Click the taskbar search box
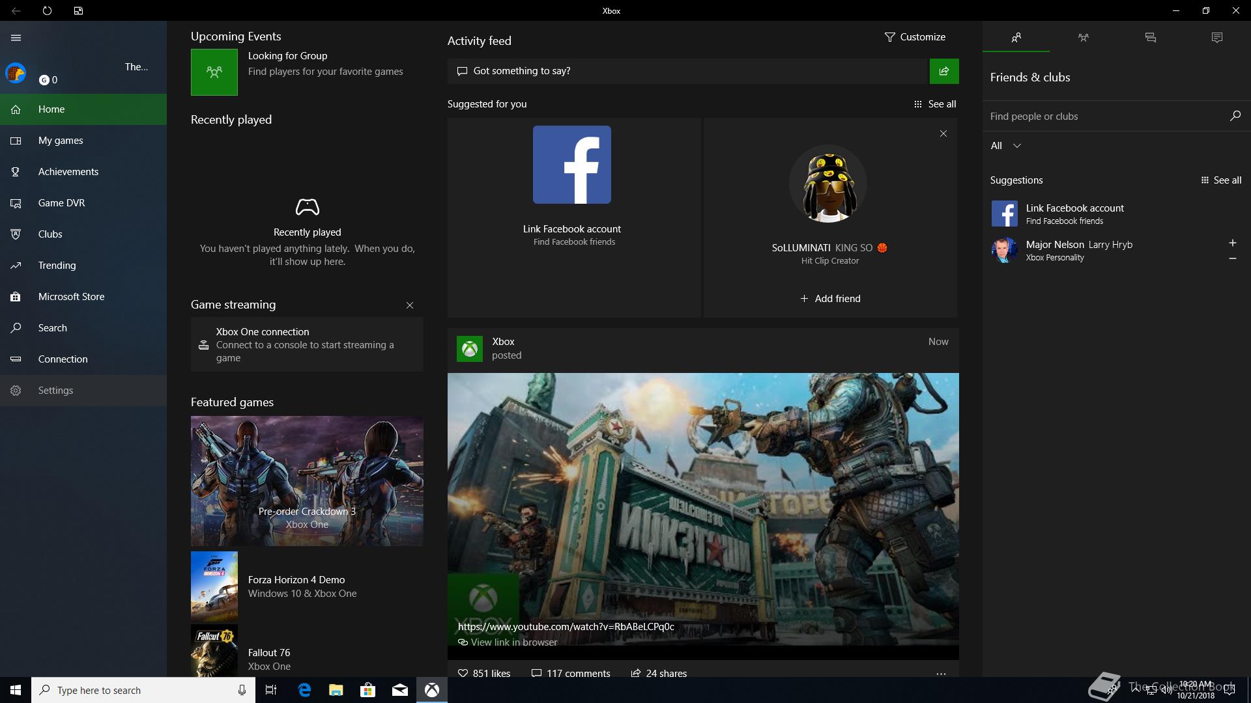Image resolution: width=1251 pixels, height=703 pixels. click(x=143, y=690)
